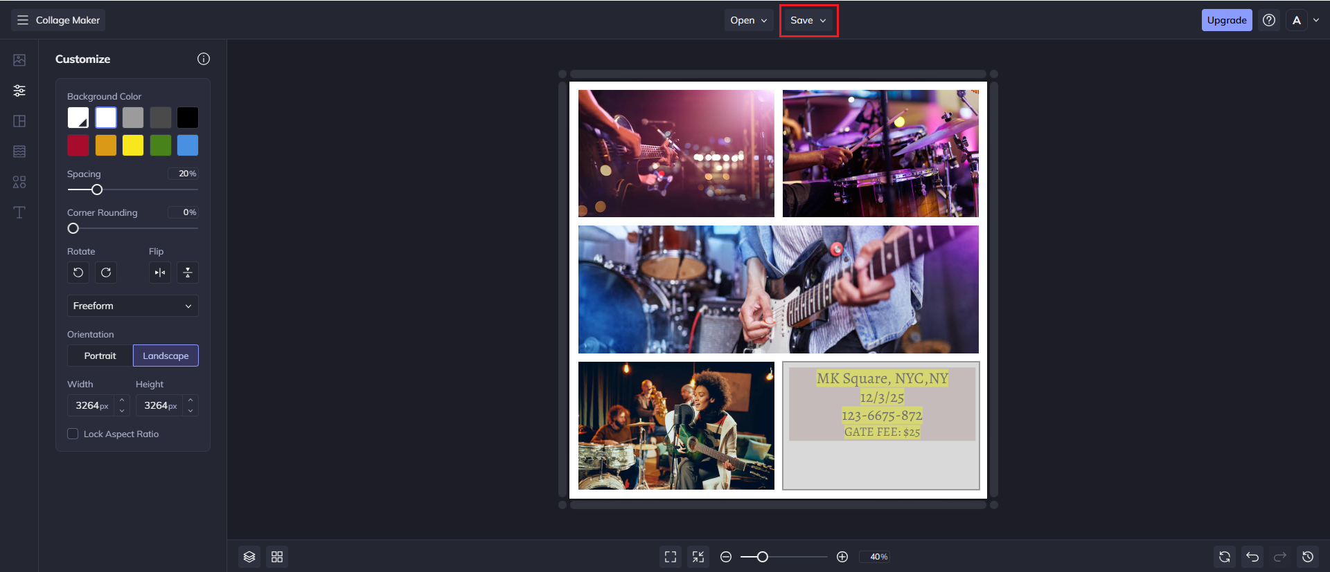The width and height of the screenshot is (1330, 572).
Task: Increase the Width value with up arrow
Action: point(122,400)
